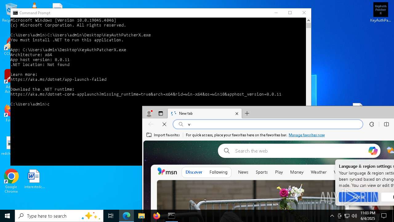Open Copilot icon in MSN search box

click(373, 151)
